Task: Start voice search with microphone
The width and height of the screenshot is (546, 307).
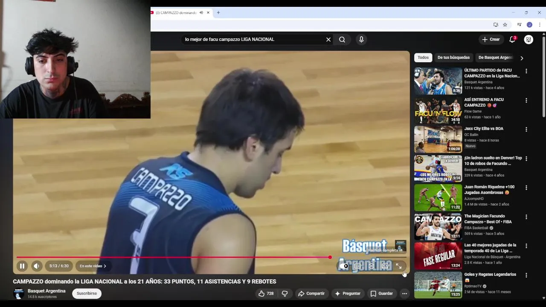Action: [361, 39]
